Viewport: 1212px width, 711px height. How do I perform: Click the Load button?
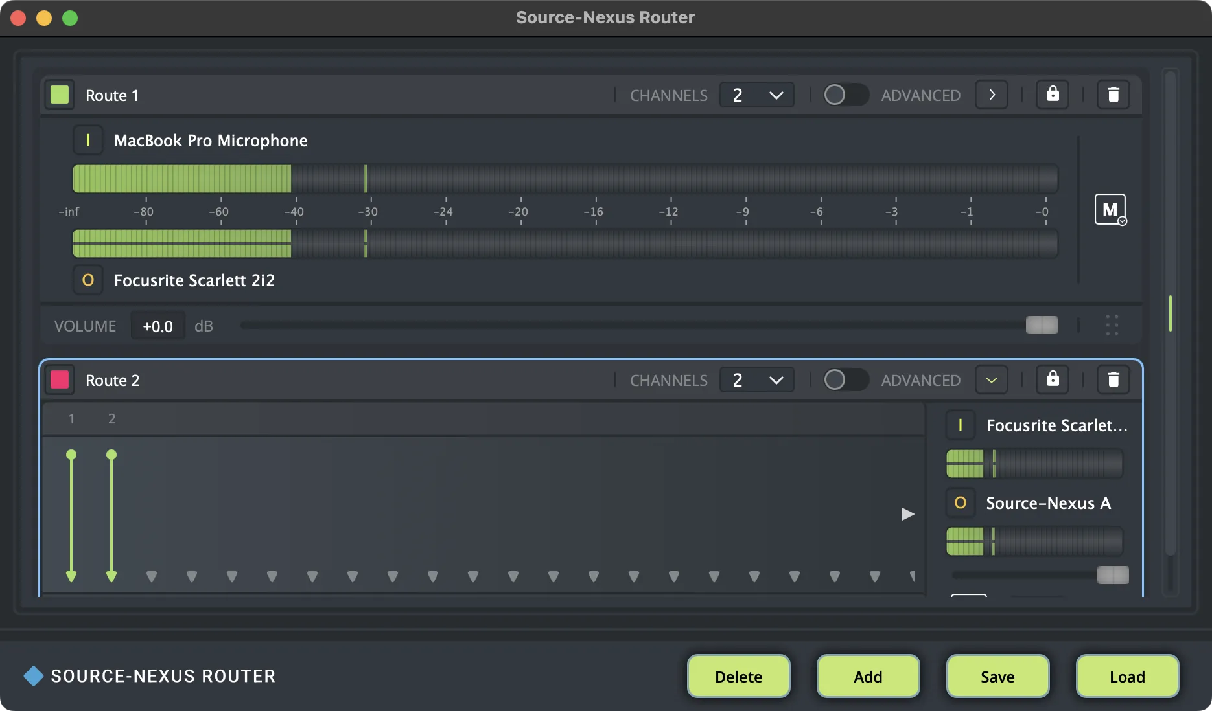coord(1127,676)
